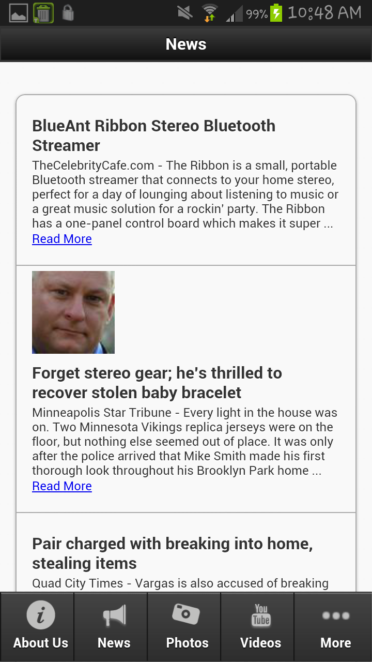This screenshot has width=372, height=662.
Task: Open Videos via the YouTube icon
Action: 261,615
